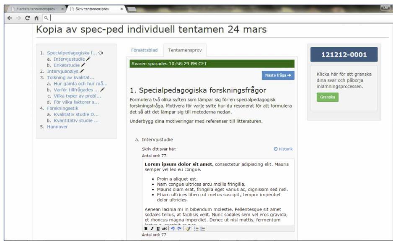Open question 1 Specialpedagogiska f... in sidebar
The image size is (393, 241).
pyautogui.click(x=72, y=53)
